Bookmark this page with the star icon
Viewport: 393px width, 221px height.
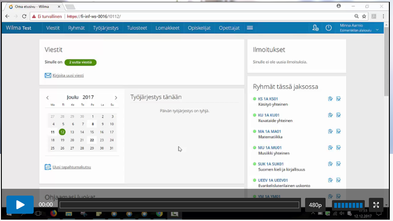(364, 16)
